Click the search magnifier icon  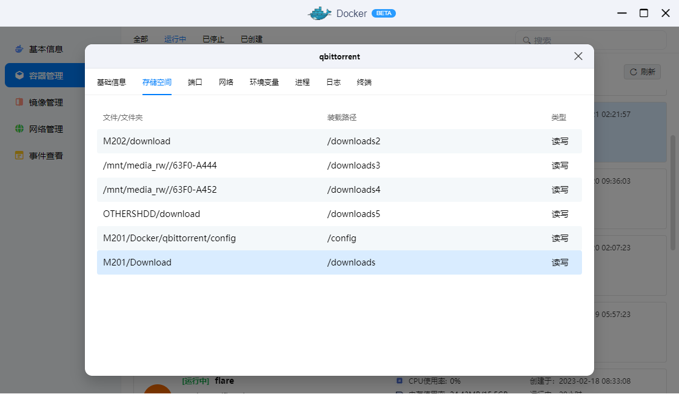pos(527,40)
